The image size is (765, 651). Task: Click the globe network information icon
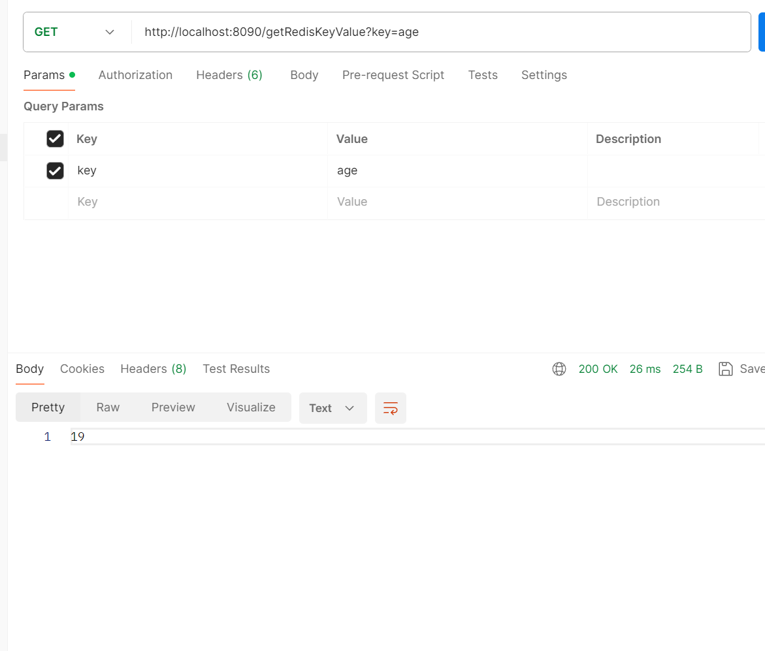point(559,369)
